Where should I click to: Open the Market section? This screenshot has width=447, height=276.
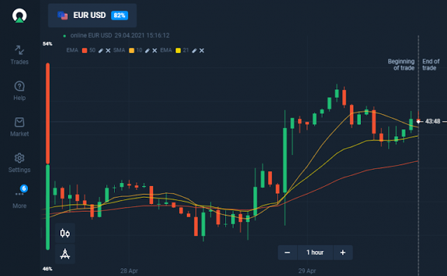(x=20, y=127)
